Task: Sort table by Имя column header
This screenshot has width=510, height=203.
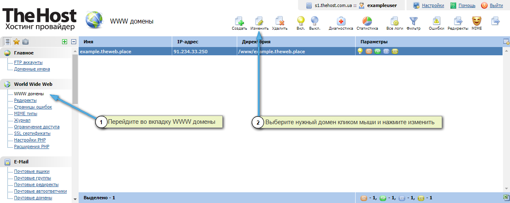Action: pos(125,42)
